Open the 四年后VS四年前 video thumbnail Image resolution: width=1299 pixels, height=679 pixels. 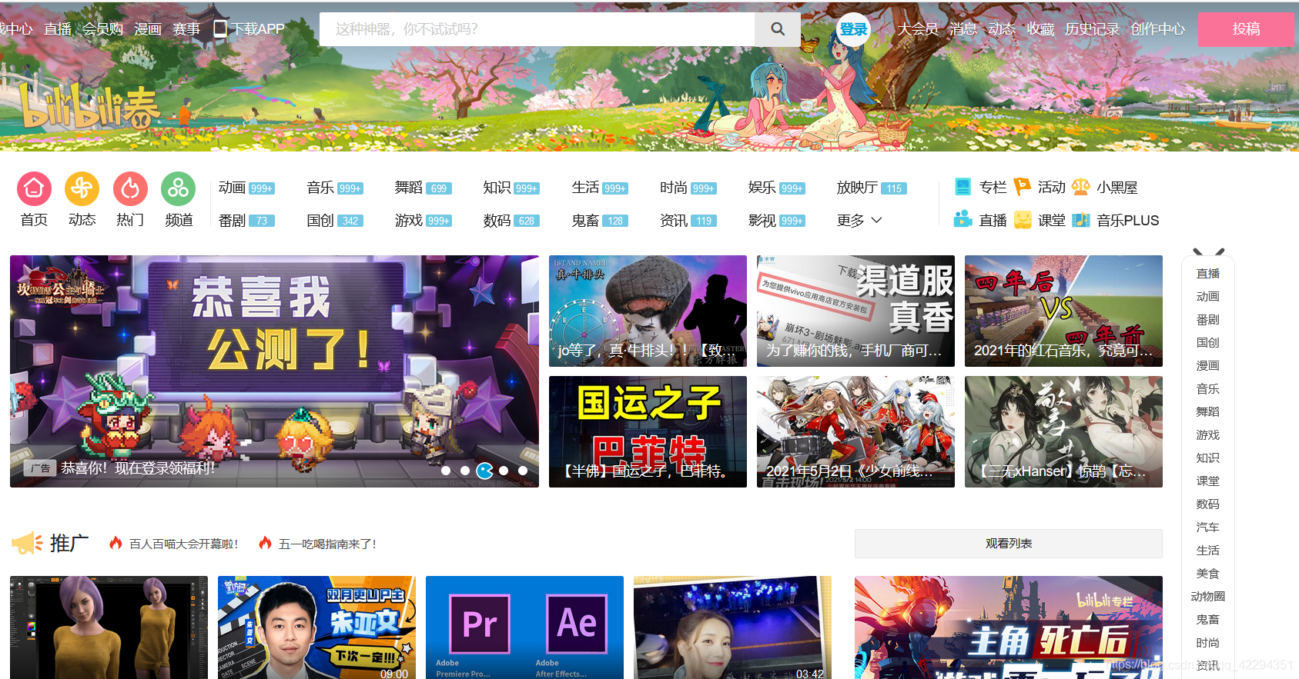click(x=1063, y=311)
